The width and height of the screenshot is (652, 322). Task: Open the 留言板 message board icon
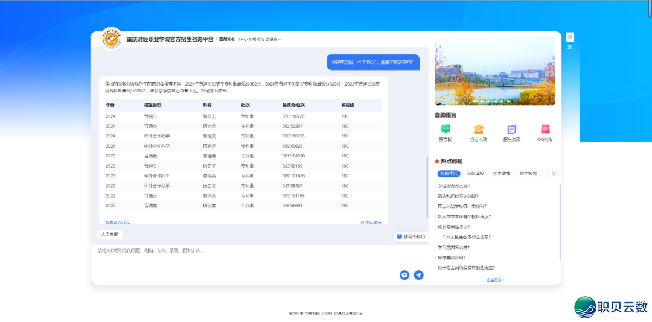[446, 129]
